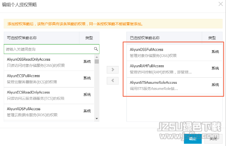Click 系统 type of AliyunRAMFullAccess row

click(x=215, y=68)
